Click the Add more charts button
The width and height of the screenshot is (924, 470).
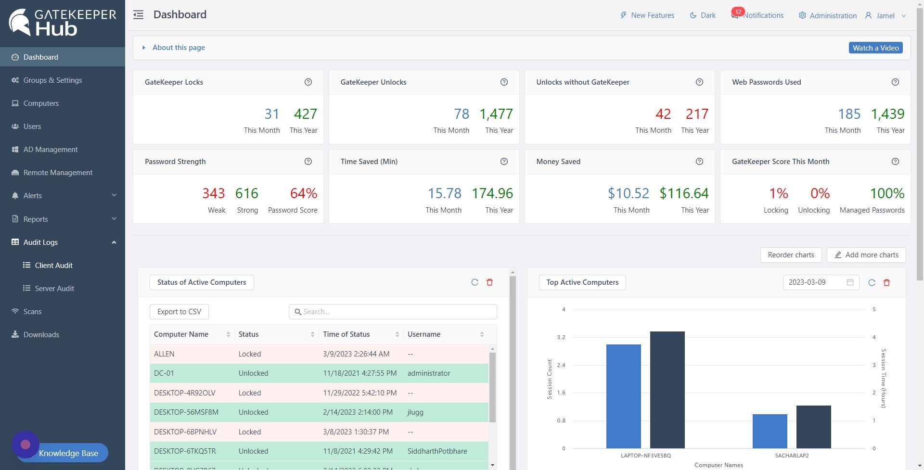tap(866, 255)
